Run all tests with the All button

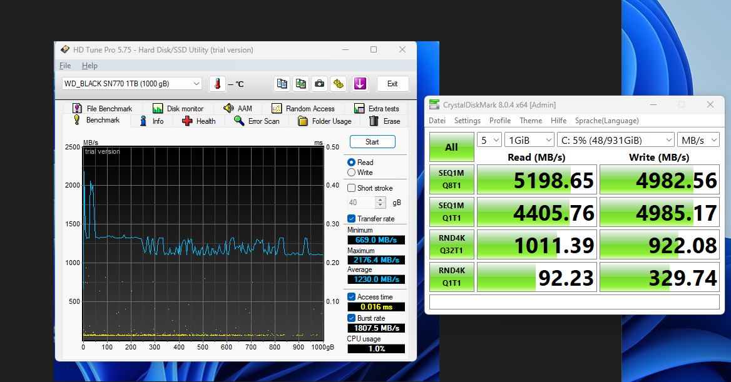pyautogui.click(x=452, y=147)
